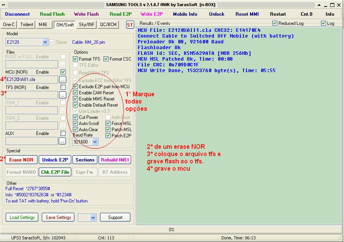This screenshot has height=242, width=344.
Task: Toggle Patch E2P checkbox
Action: pos(108,136)
